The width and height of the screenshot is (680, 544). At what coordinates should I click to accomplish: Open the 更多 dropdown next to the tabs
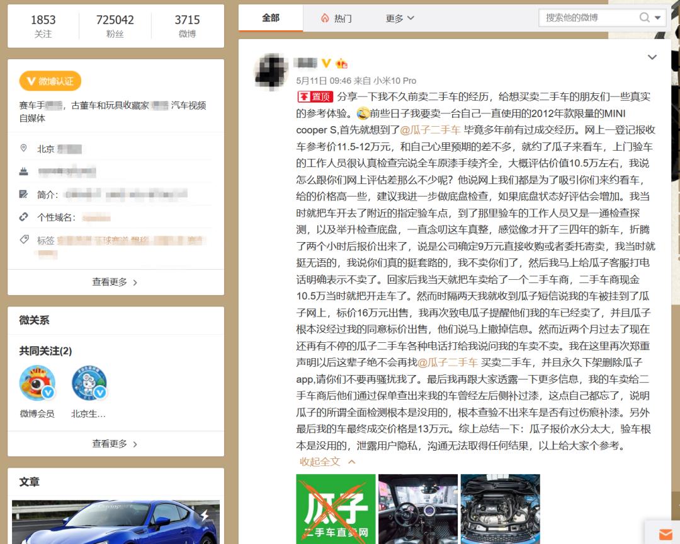399,18
